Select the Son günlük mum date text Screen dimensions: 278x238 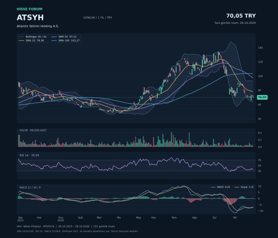(235, 23)
